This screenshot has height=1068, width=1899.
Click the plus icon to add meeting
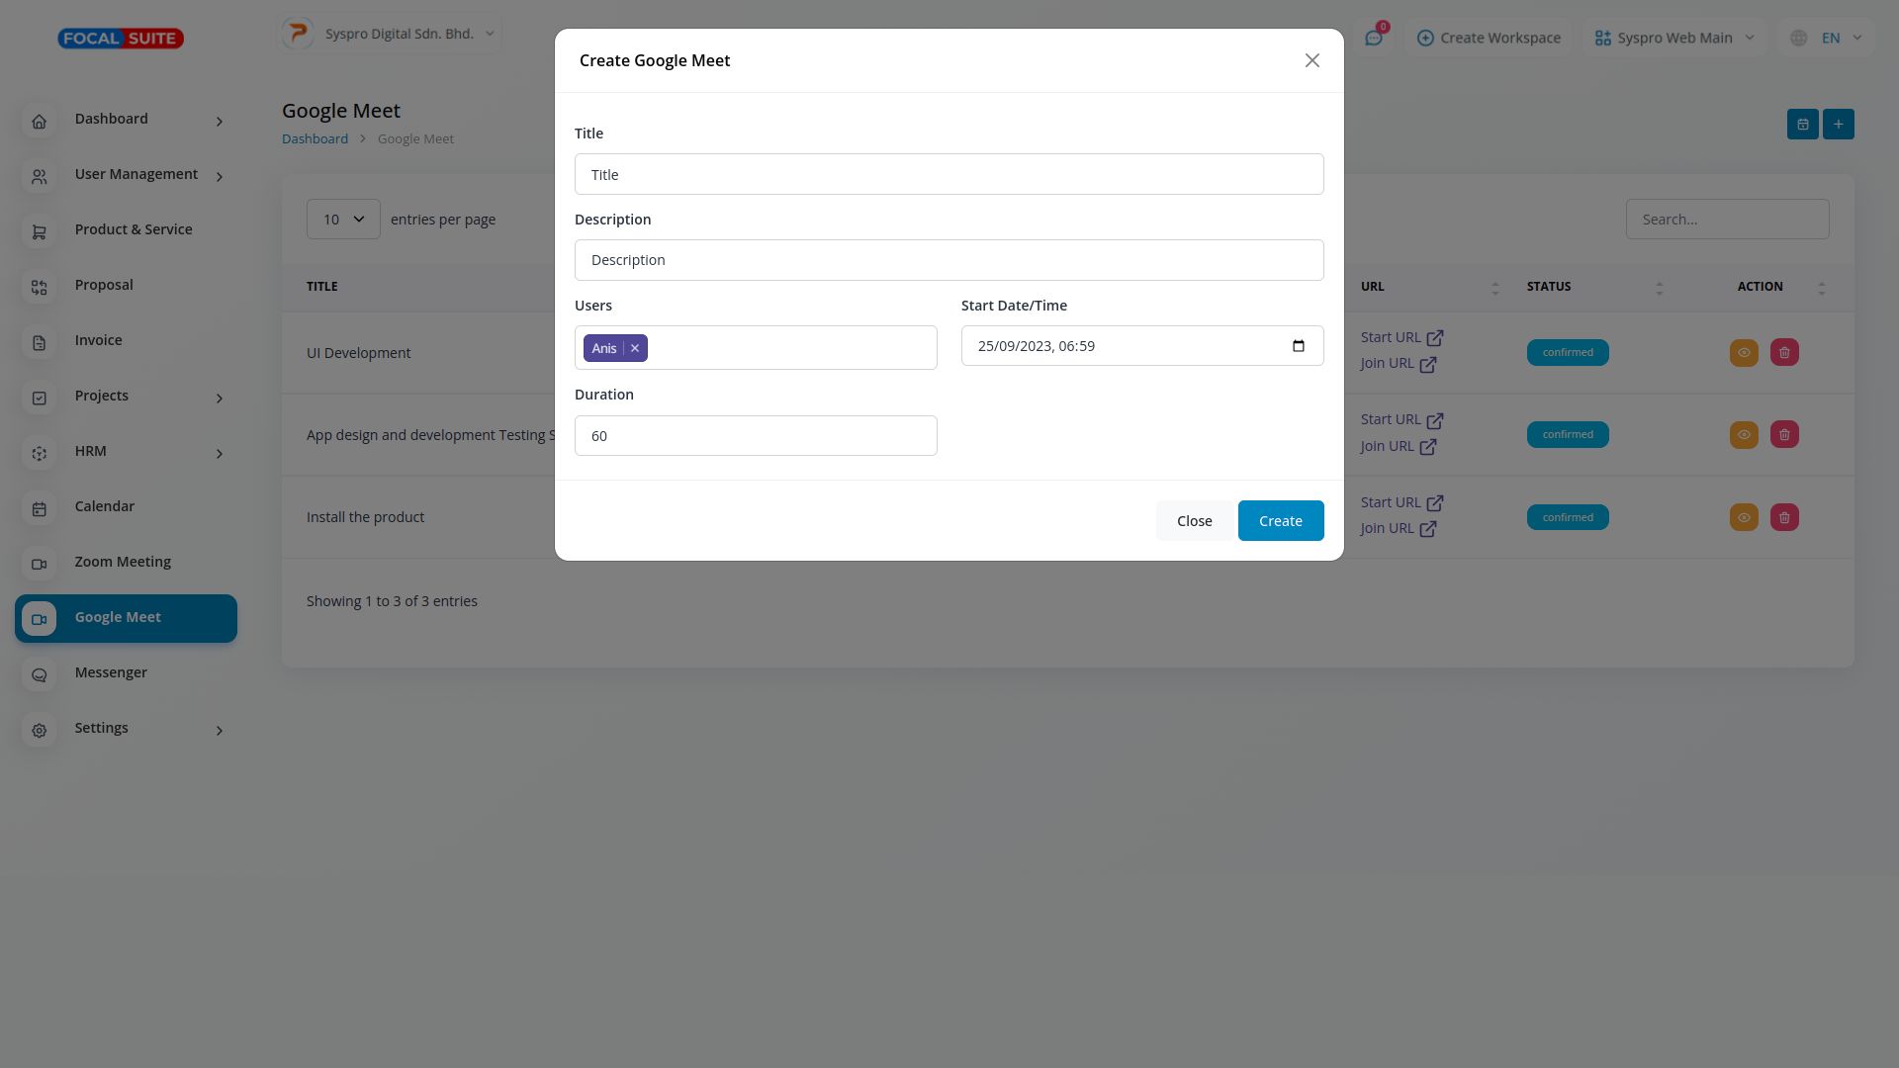(x=1838, y=125)
